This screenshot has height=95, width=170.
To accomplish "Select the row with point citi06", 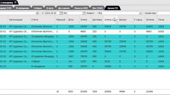I will click(85, 31).
